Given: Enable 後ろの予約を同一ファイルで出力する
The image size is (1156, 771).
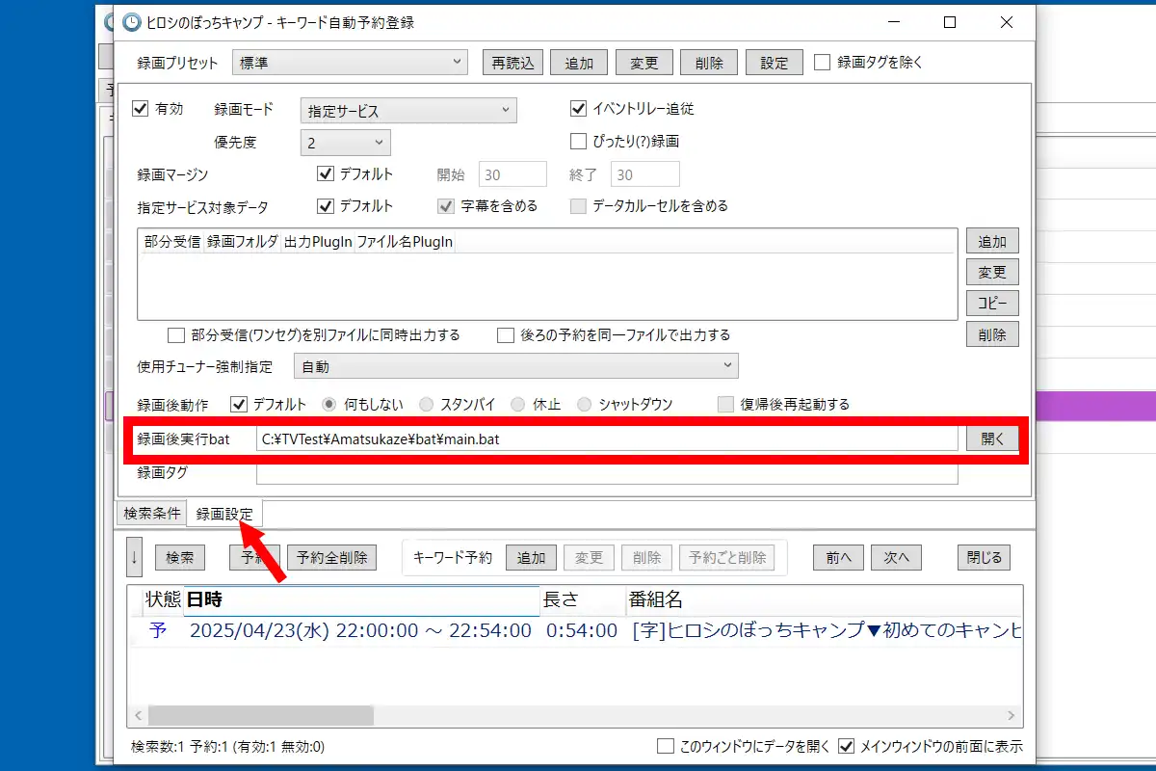Looking at the screenshot, I should tap(505, 335).
